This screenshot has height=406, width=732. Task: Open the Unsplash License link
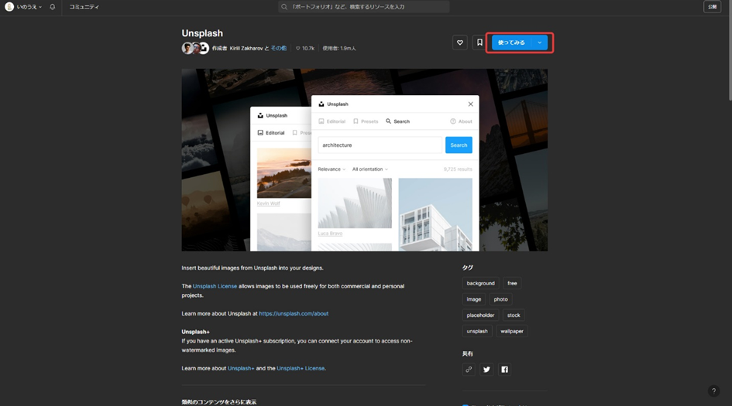215,286
